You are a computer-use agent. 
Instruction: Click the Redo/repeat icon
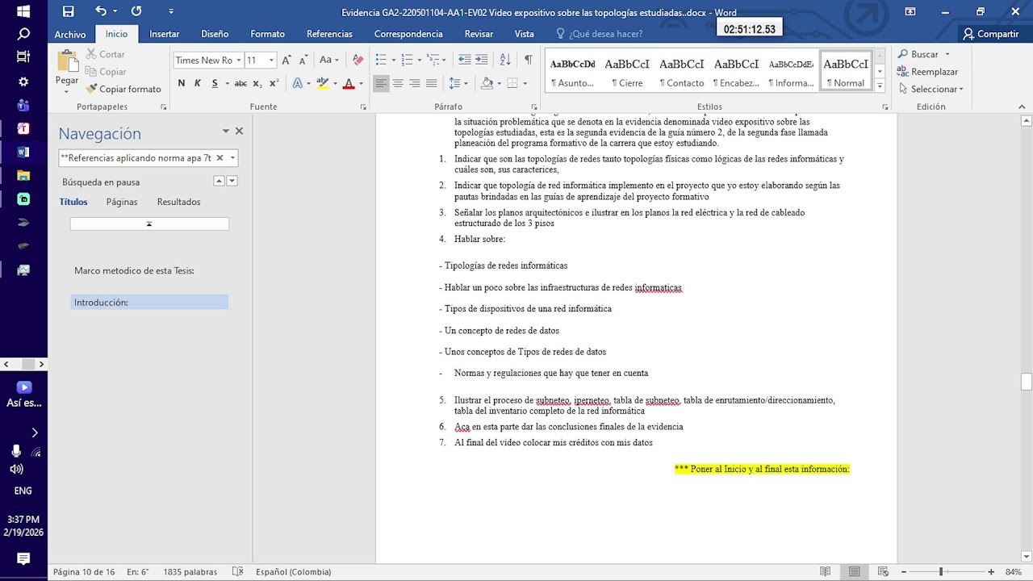136,11
